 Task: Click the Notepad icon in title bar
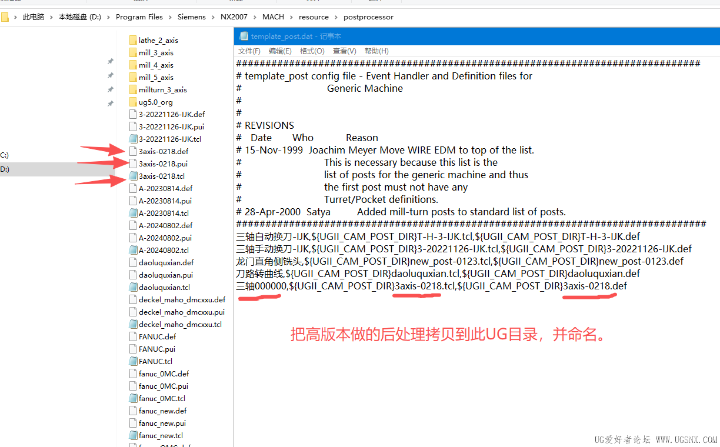pos(244,36)
